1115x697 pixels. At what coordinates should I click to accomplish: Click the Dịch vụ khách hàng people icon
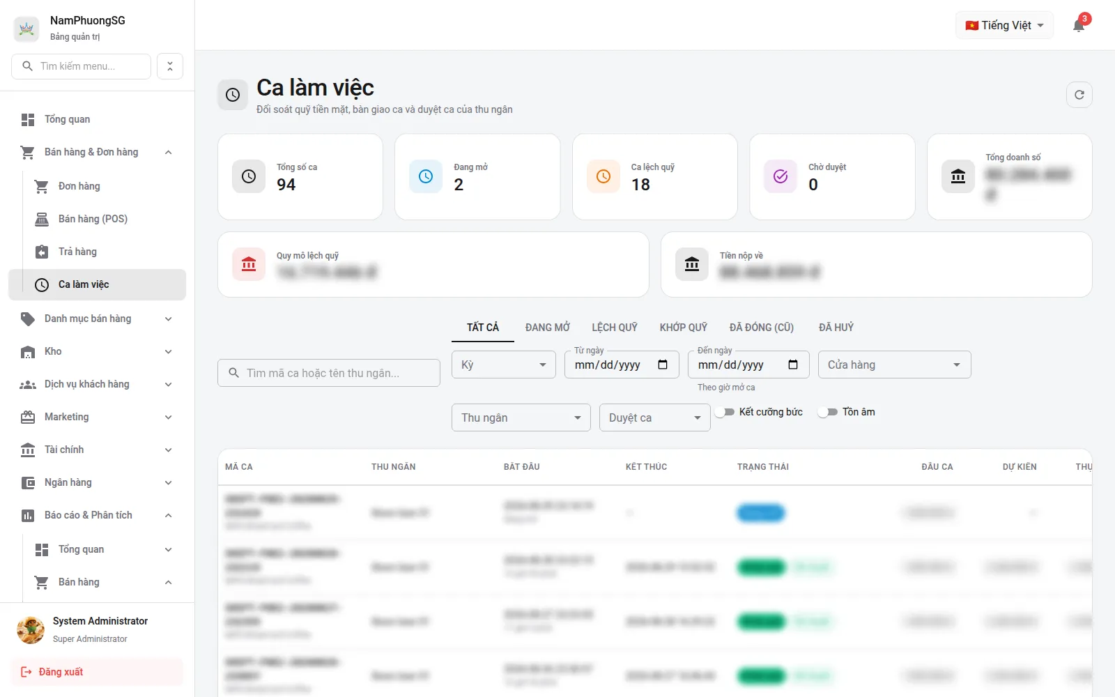[x=28, y=385]
